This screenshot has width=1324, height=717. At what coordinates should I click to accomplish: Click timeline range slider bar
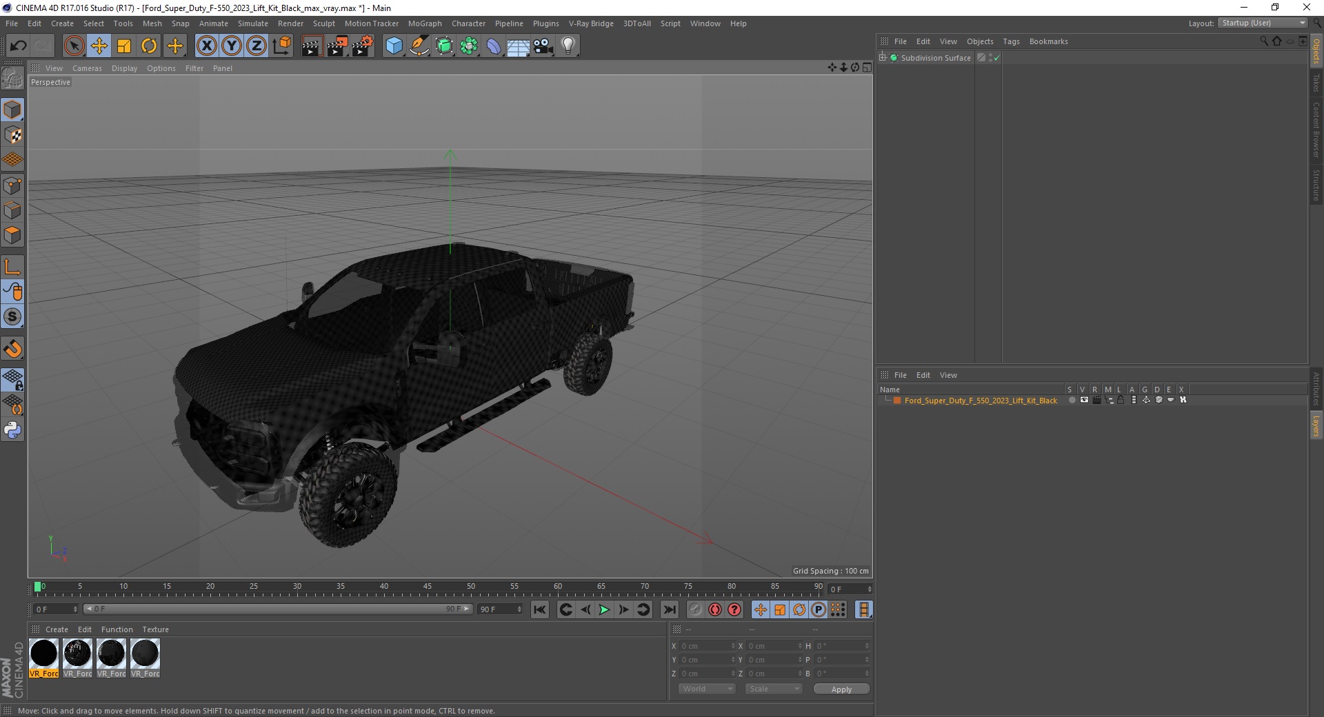(277, 609)
